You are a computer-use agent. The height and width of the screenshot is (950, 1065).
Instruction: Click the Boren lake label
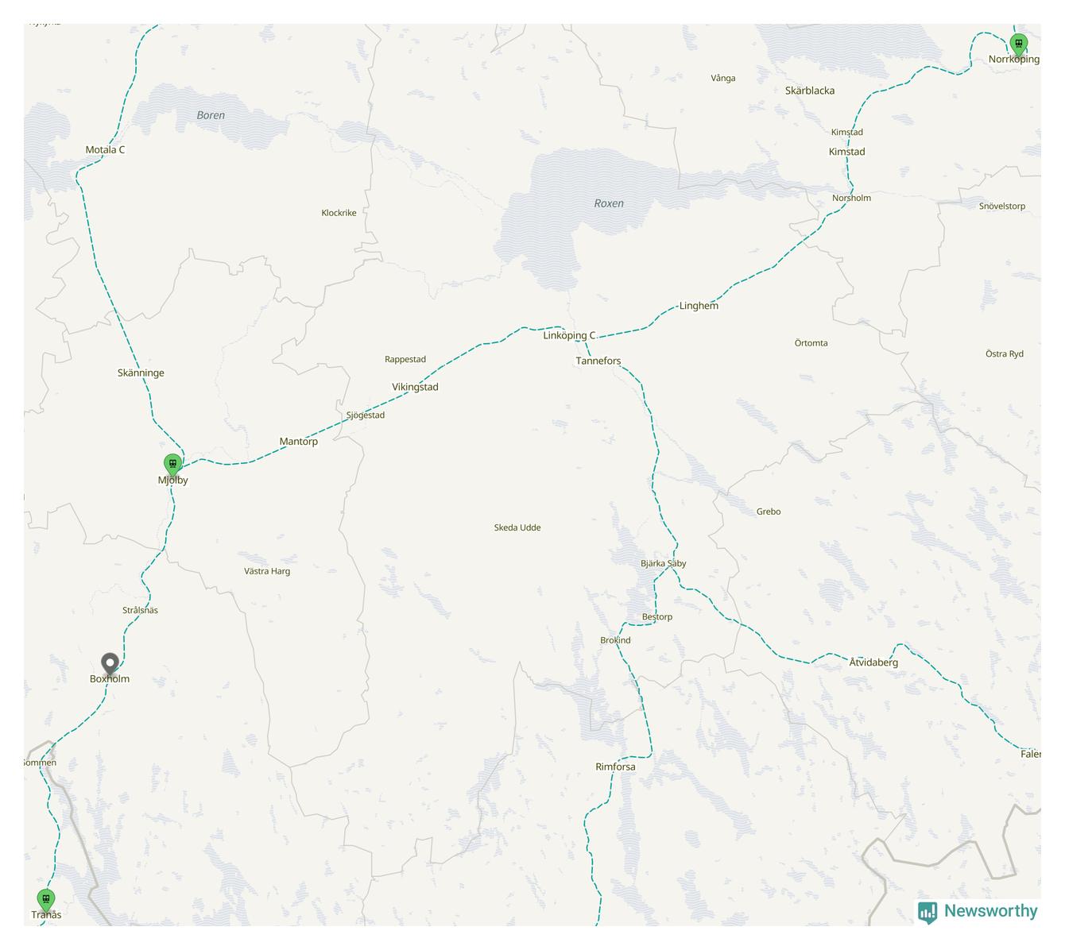click(211, 115)
